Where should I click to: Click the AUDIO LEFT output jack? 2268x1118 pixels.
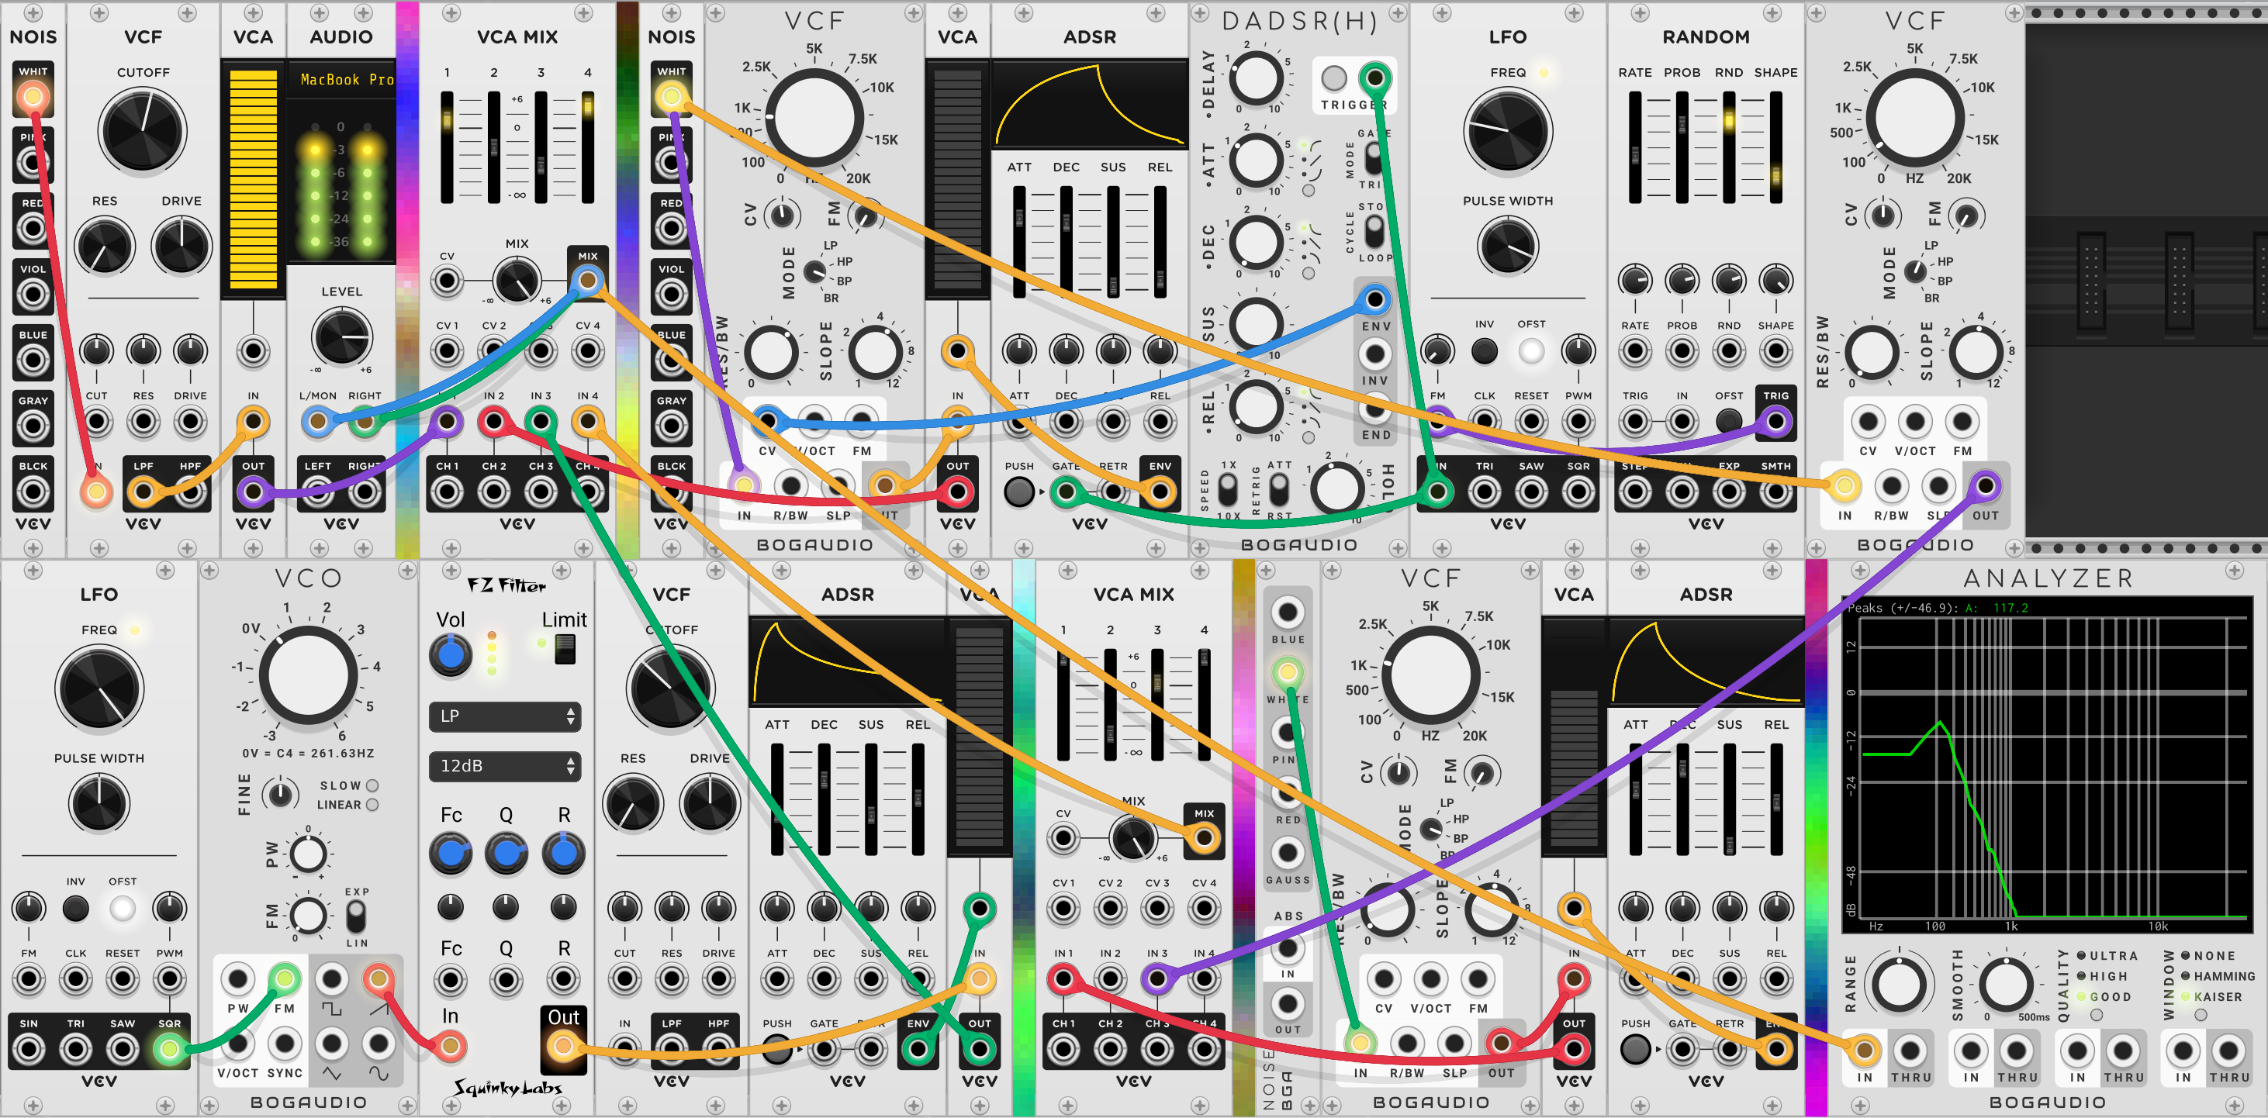318,492
